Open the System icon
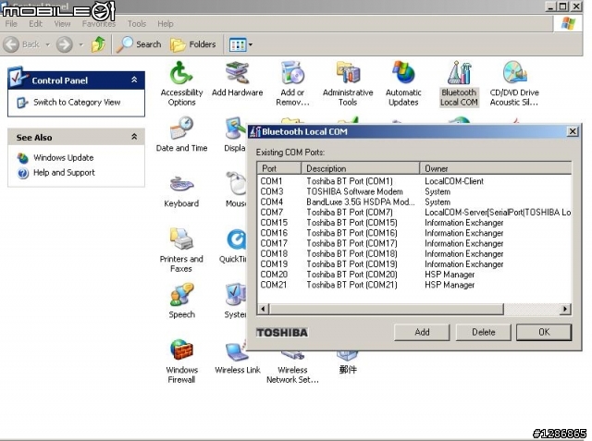The width and height of the screenshot is (592, 441). click(235, 301)
